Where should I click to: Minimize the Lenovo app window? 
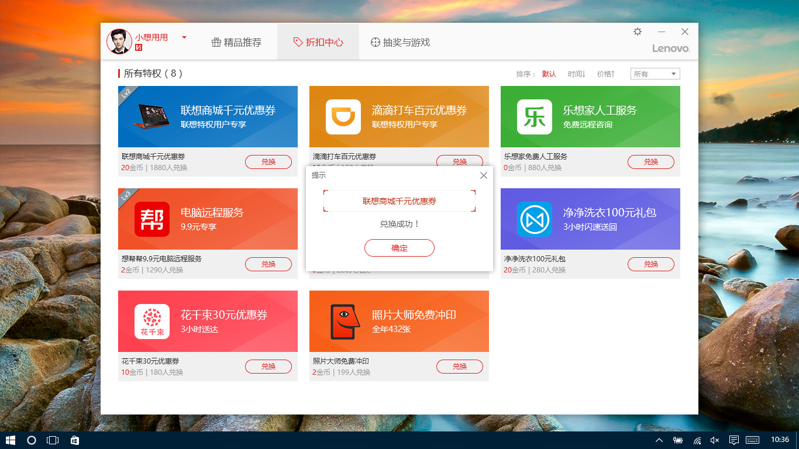[662, 32]
